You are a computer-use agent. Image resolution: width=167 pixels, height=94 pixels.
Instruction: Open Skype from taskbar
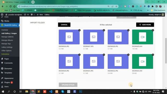pos(63,92)
